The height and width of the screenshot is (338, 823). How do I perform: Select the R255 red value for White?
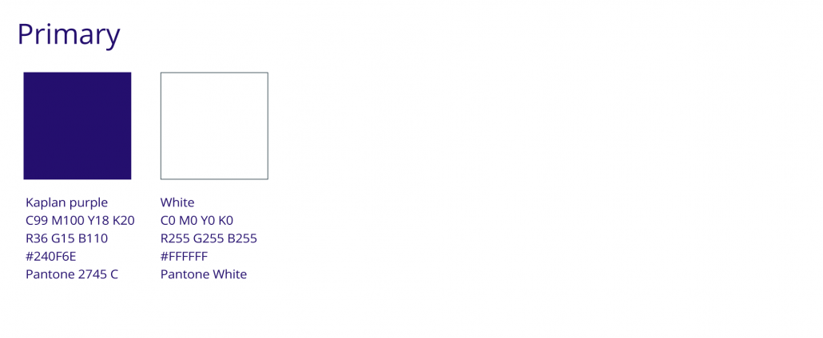175,239
